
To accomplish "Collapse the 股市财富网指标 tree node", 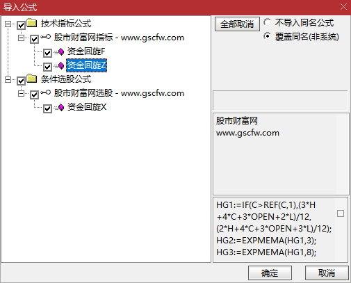I will tap(21, 38).
